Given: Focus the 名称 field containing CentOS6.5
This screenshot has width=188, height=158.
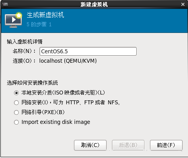Looking at the screenshot, I should tap(88, 51).
